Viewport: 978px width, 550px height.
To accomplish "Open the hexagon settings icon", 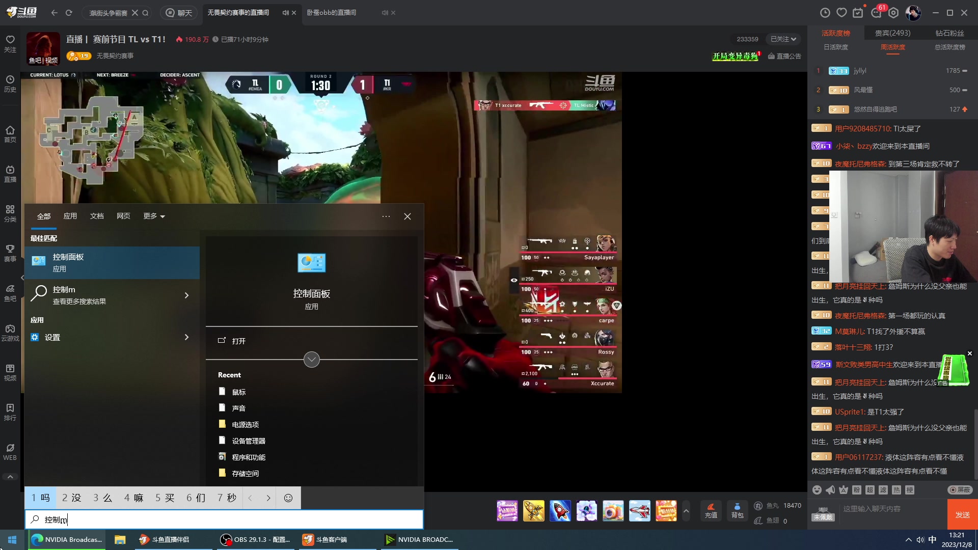I will [x=893, y=13].
